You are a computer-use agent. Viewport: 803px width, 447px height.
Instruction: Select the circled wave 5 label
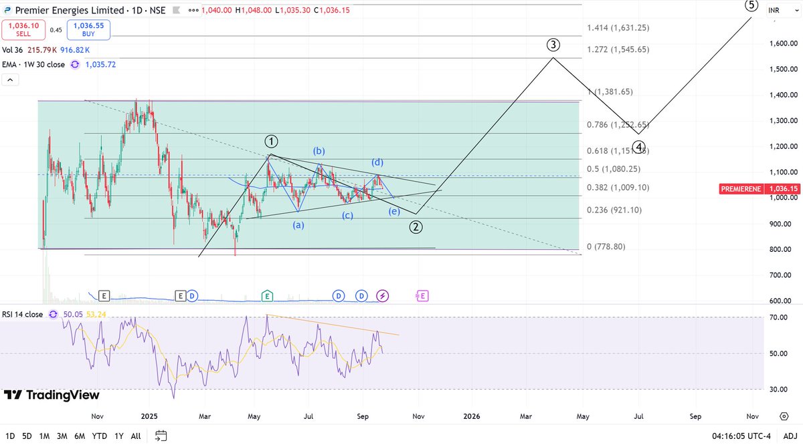(x=751, y=6)
